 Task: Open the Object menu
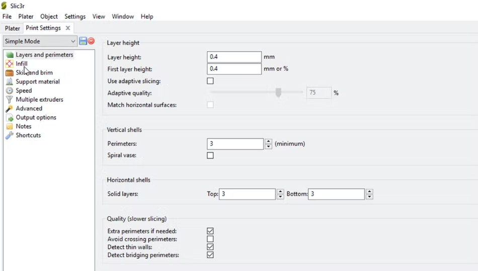click(49, 17)
